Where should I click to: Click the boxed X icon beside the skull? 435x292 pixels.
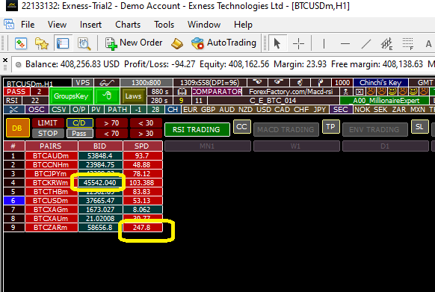point(360,92)
